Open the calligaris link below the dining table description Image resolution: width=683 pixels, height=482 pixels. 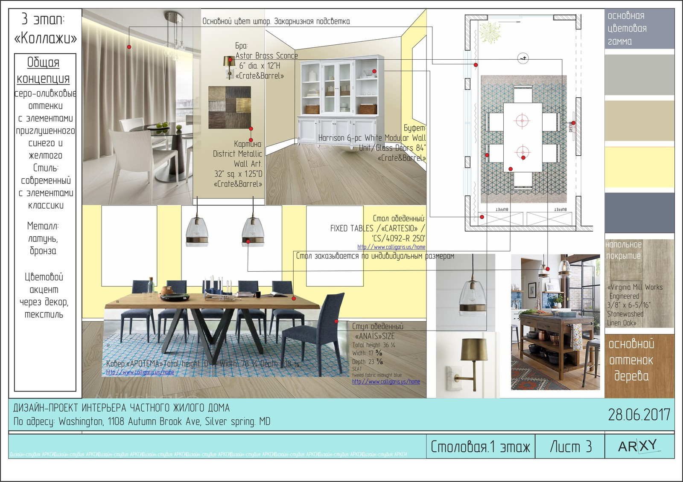pos(391,247)
